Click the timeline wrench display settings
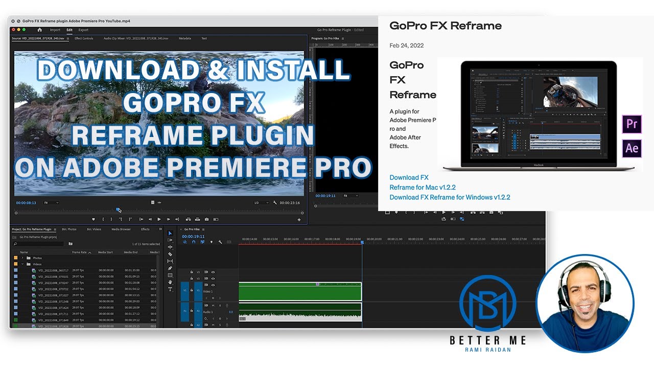654x368 pixels. [220, 242]
